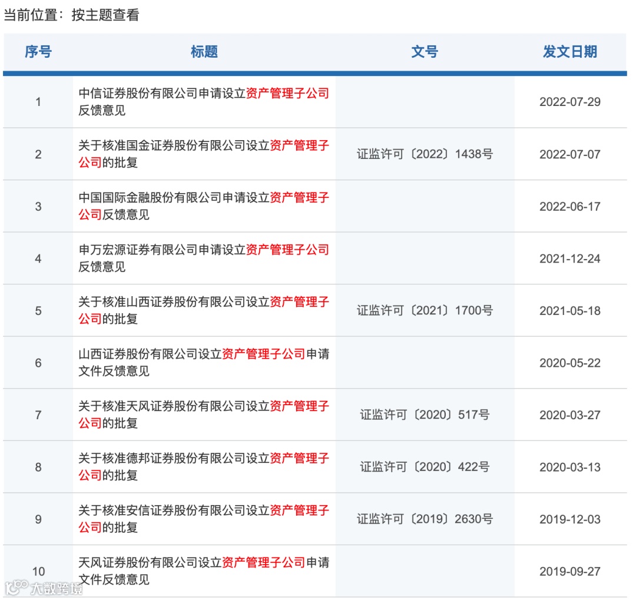This screenshot has height=600, width=636.
Task: Open 申万宏源证券有限公司 feedback title
Action: click(204, 258)
